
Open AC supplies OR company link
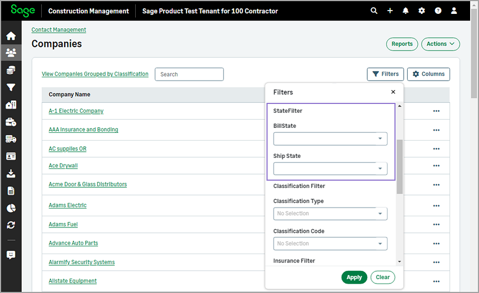point(67,148)
